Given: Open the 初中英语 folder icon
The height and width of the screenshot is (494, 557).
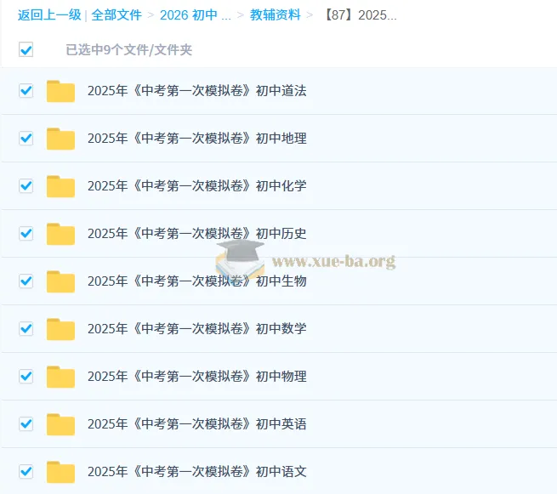Looking at the screenshot, I should tap(60, 424).
